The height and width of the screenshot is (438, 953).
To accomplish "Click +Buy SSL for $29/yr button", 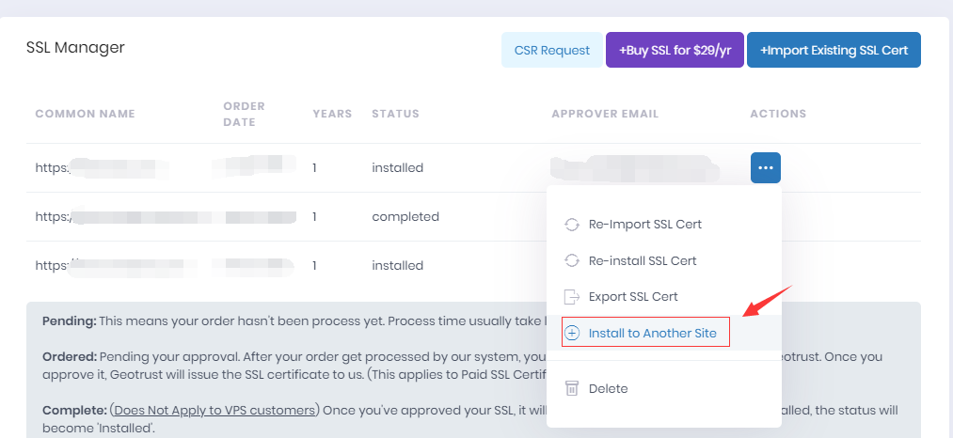I will coord(675,50).
